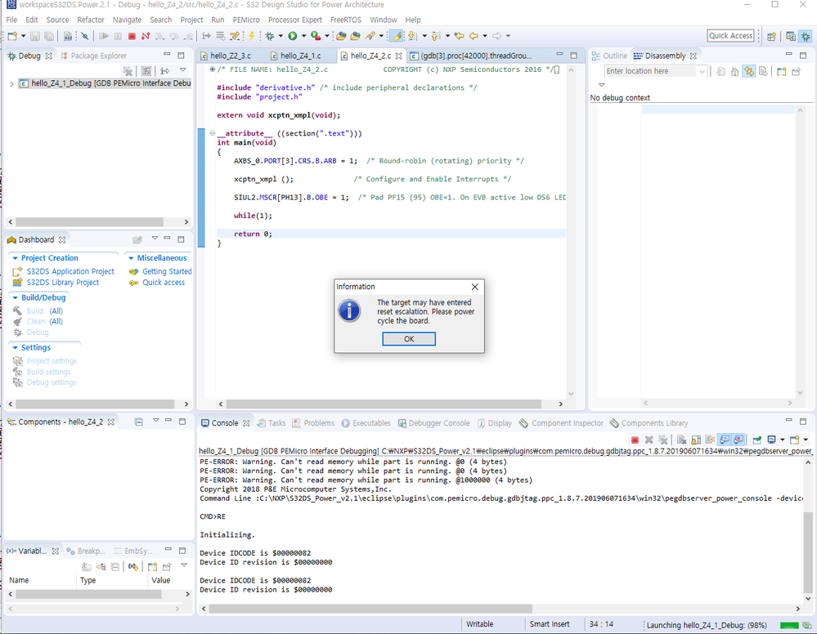Open the FreeRTOS menu
817x634 pixels.
345,20
